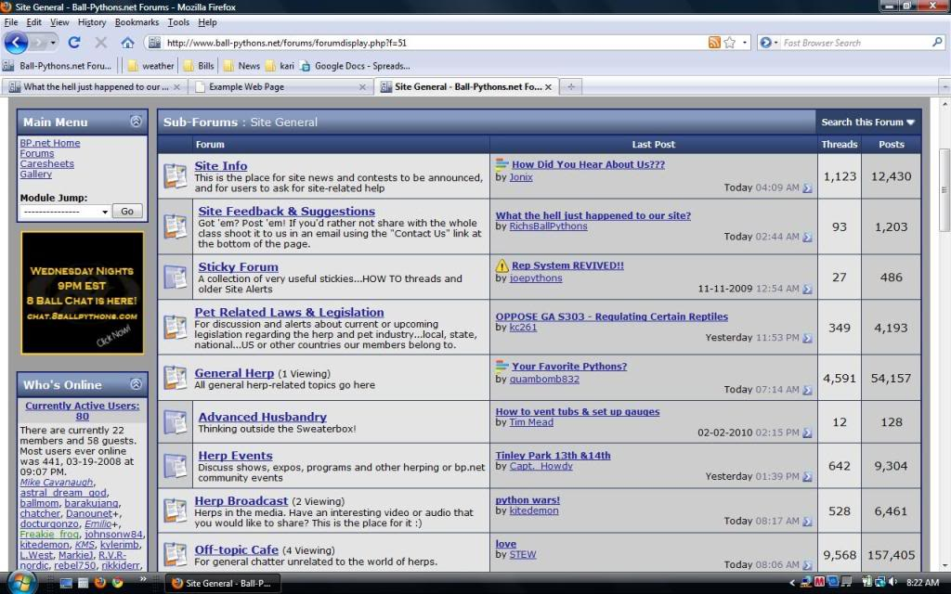Open the bookmark star dropdown arrow
This screenshot has width=951, height=594.
pos(745,43)
